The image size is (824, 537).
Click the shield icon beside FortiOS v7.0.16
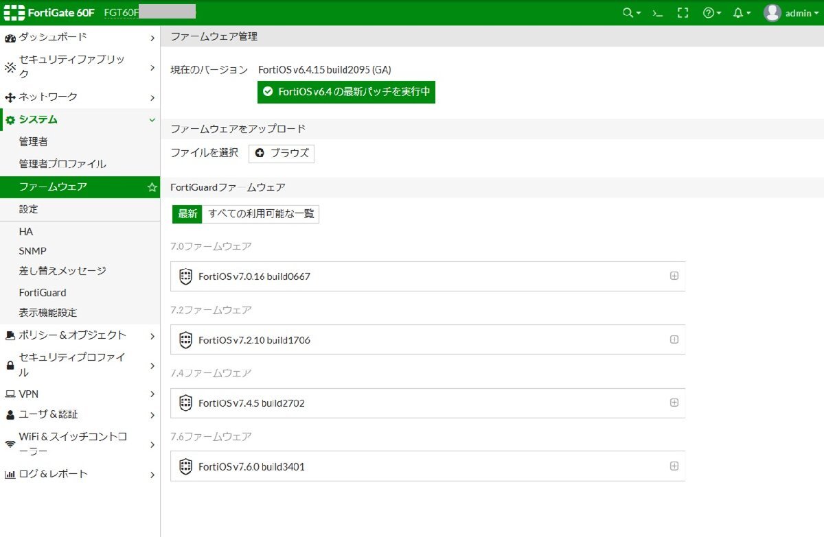click(185, 276)
